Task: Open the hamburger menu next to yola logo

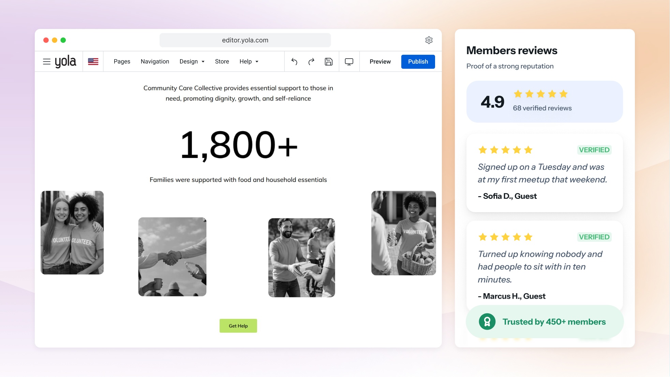Action: click(47, 62)
